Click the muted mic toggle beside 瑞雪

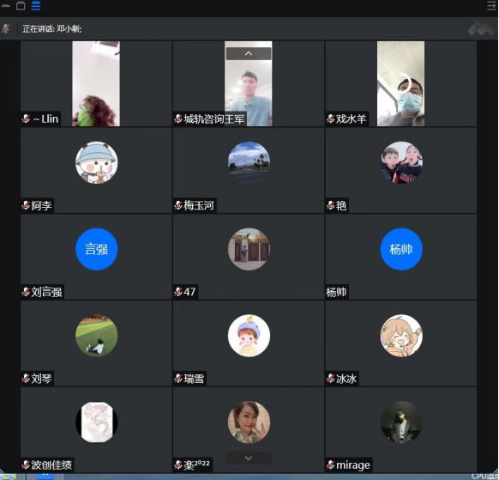tap(178, 379)
